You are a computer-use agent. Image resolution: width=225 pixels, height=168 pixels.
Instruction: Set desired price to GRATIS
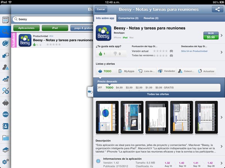click(169, 88)
